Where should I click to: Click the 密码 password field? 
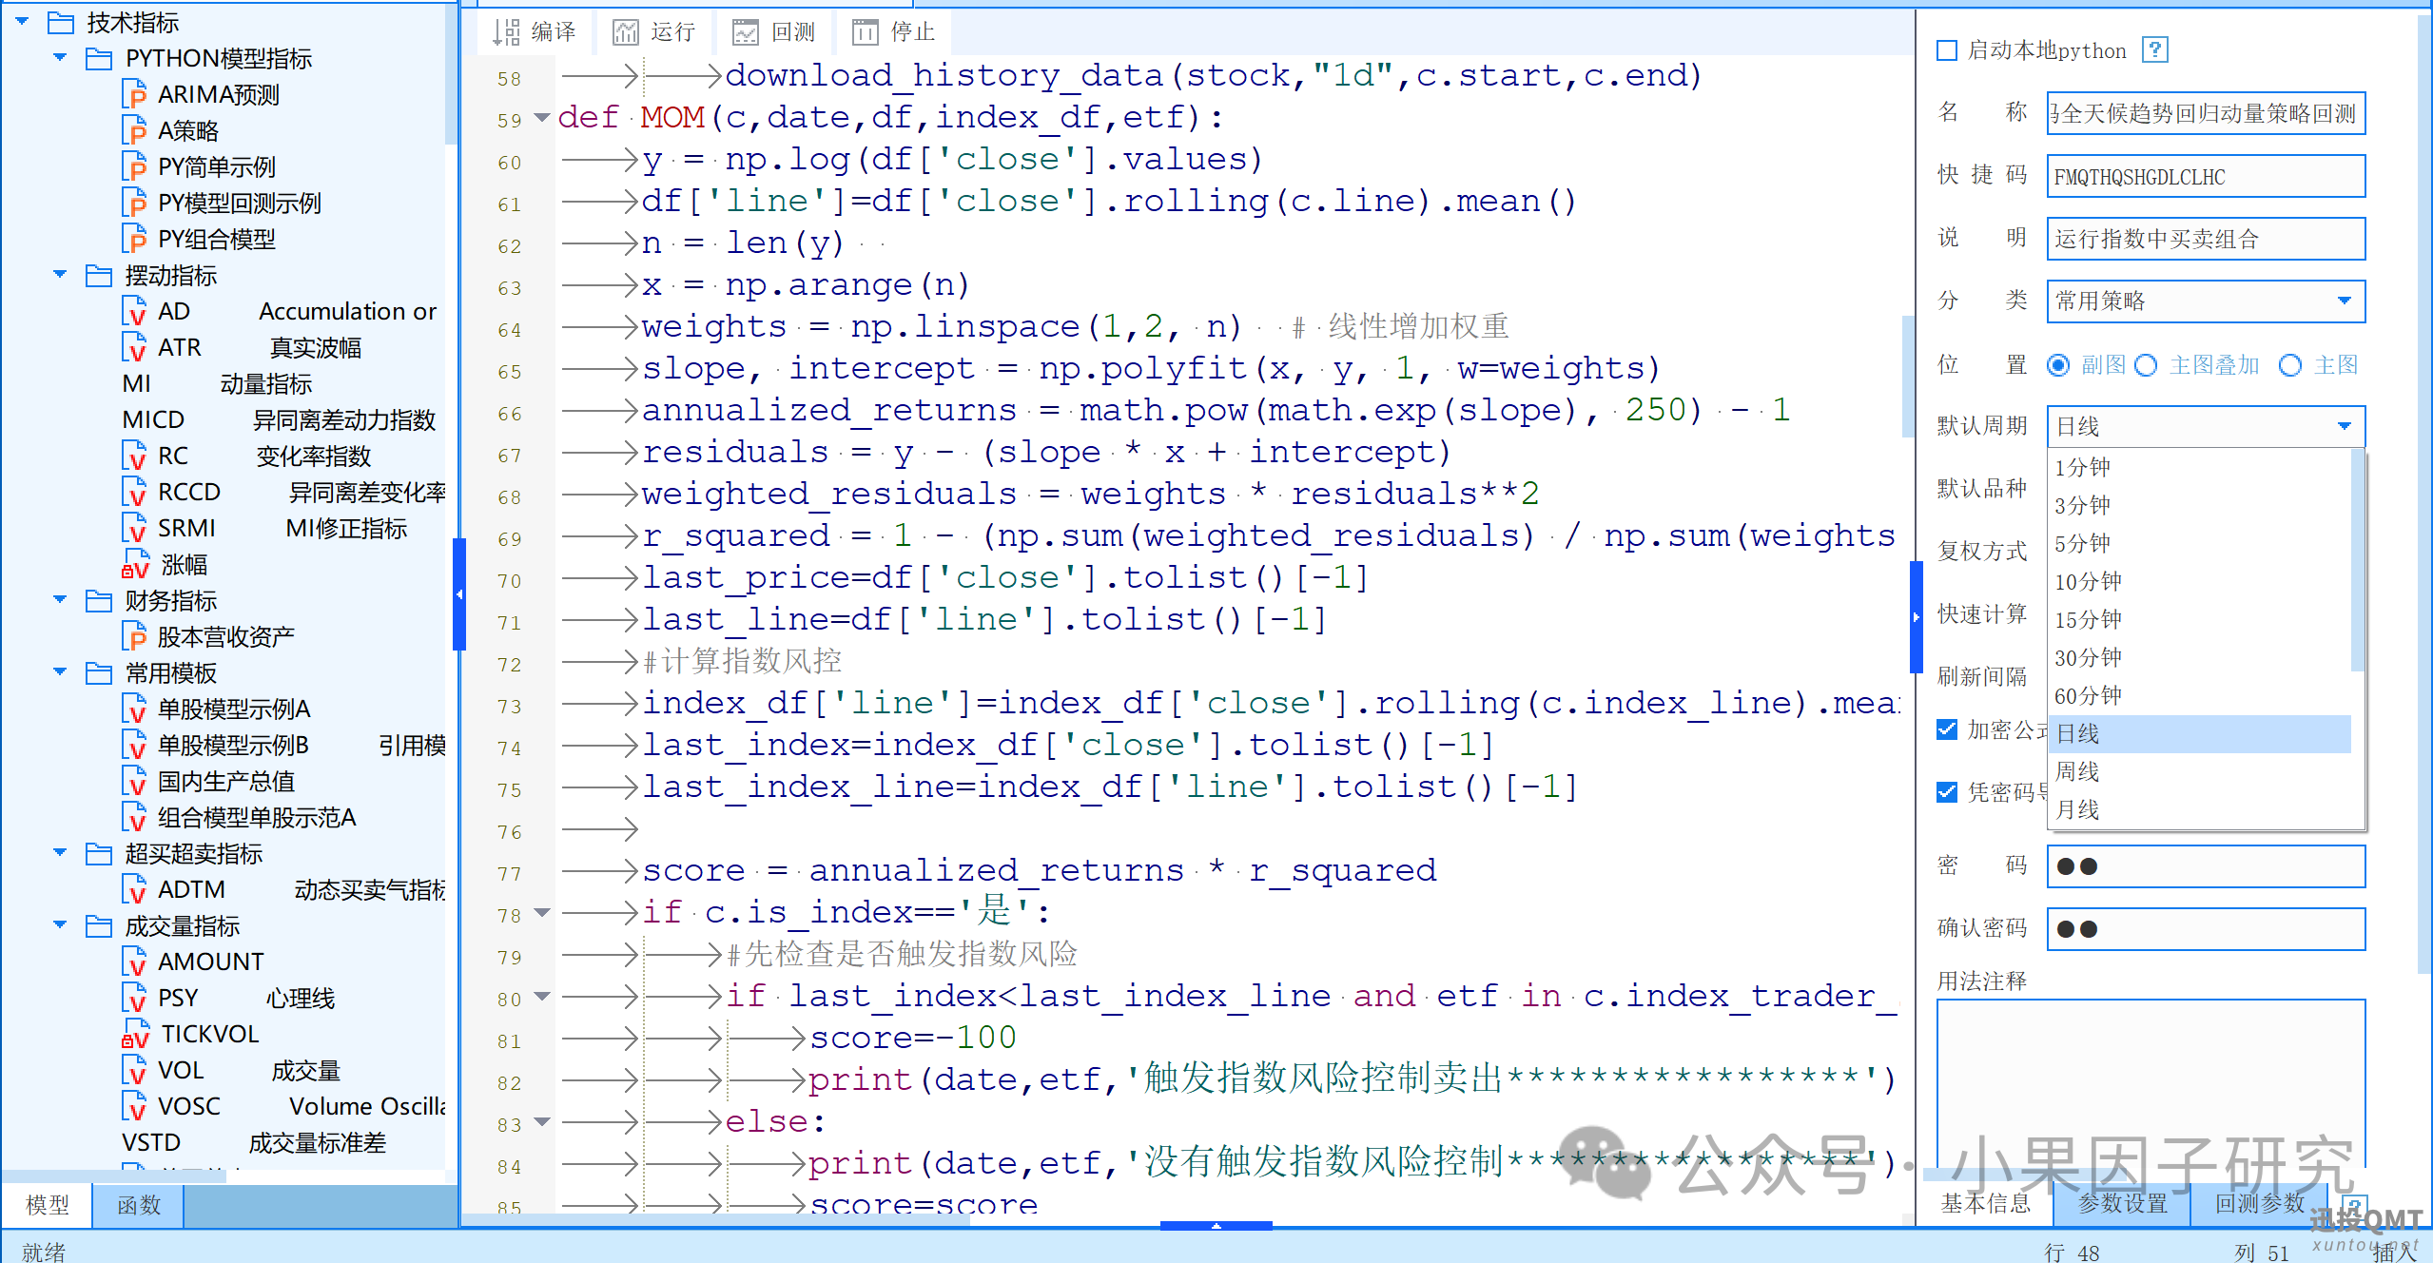pos(2206,866)
